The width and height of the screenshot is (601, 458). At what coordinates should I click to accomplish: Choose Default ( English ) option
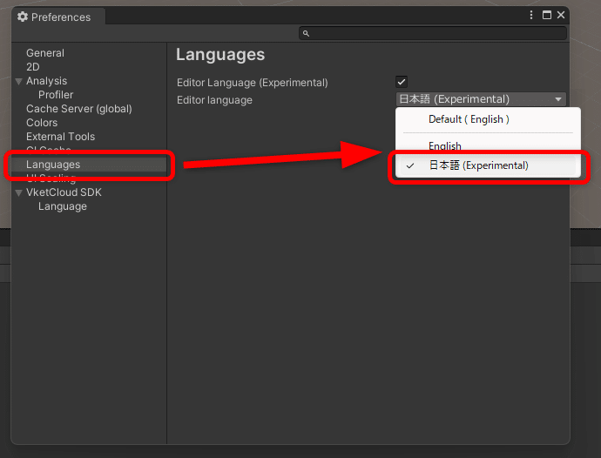click(x=469, y=119)
